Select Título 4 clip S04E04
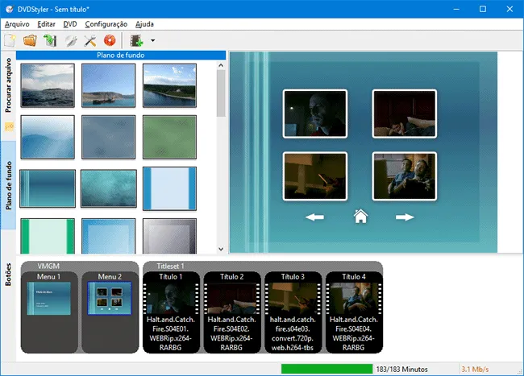Image resolution: width=524 pixels, height=376 pixels. (354, 312)
